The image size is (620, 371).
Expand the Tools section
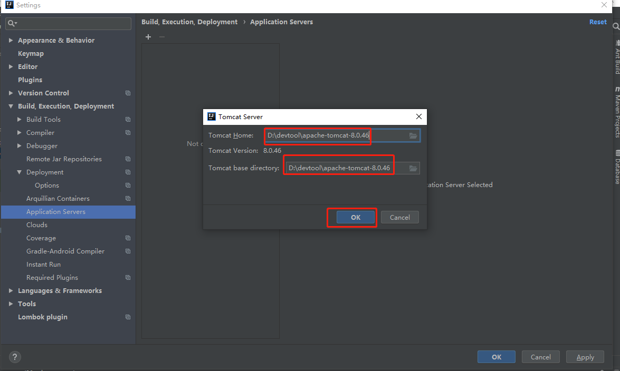point(11,304)
